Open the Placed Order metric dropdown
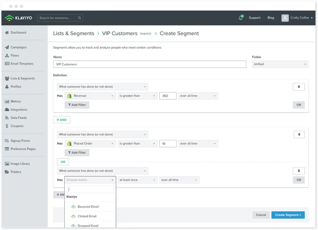This screenshot has height=230, width=318. (90, 143)
